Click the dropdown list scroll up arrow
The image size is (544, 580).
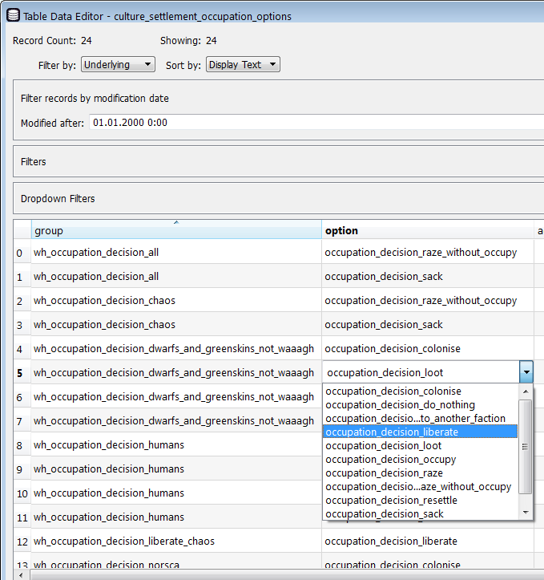tap(526, 391)
